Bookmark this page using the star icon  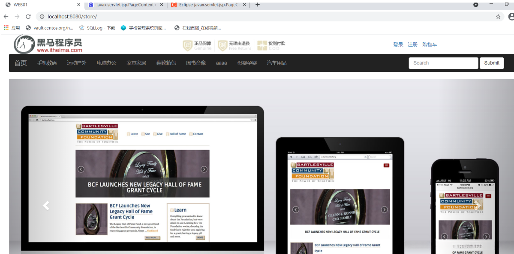pyautogui.click(x=498, y=16)
